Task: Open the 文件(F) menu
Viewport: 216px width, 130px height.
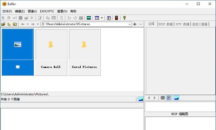Action: 7,11
